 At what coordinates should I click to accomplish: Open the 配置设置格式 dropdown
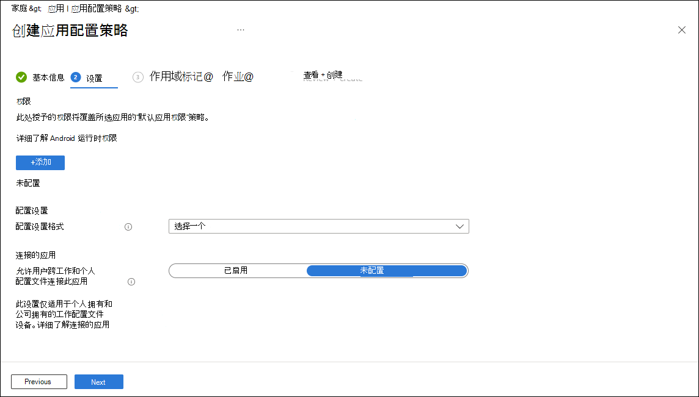pos(318,226)
